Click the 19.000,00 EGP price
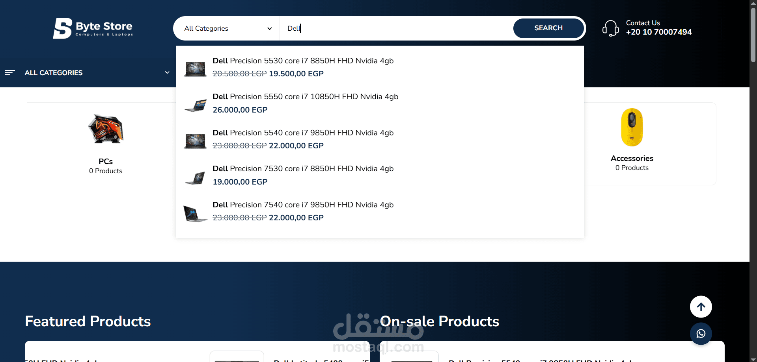This screenshot has width=757, height=362. tap(240, 182)
